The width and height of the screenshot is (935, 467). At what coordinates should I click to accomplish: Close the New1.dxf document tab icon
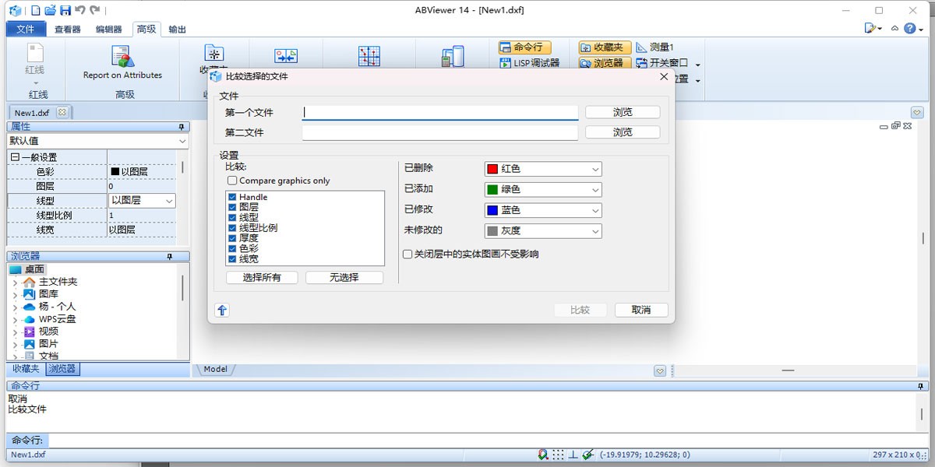tap(62, 112)
